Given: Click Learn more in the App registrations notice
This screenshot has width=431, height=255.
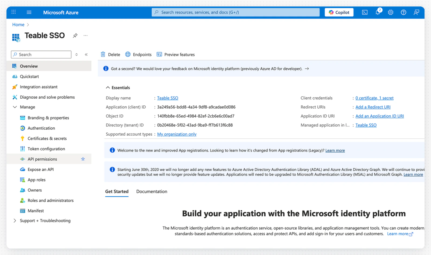Looking at the screenshot, I should [x=335, y=150].
